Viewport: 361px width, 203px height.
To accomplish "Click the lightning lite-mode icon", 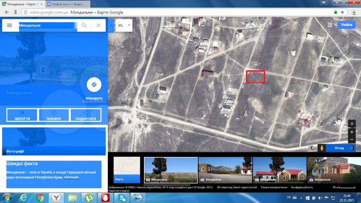I will [x=311, y=148].
